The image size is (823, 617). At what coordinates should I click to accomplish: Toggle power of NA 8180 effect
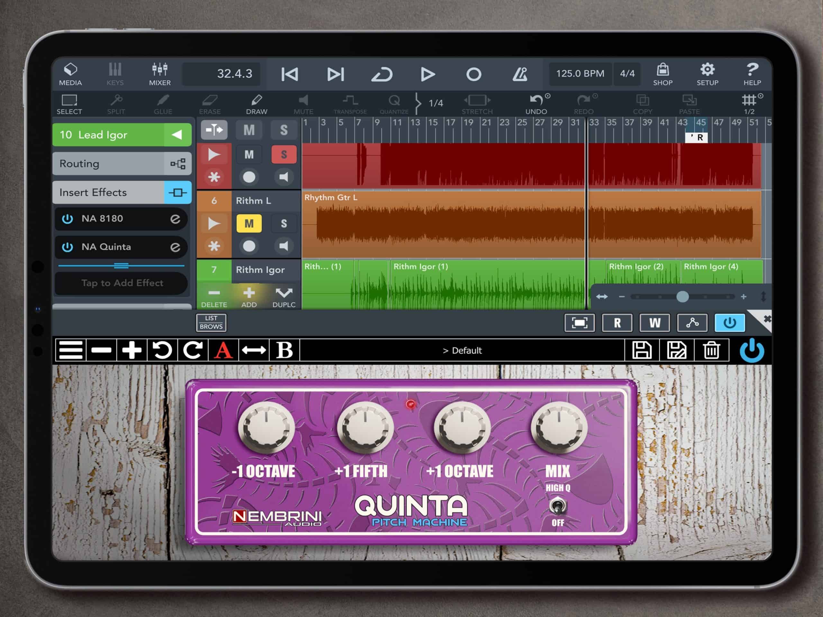tap(67, 219)
